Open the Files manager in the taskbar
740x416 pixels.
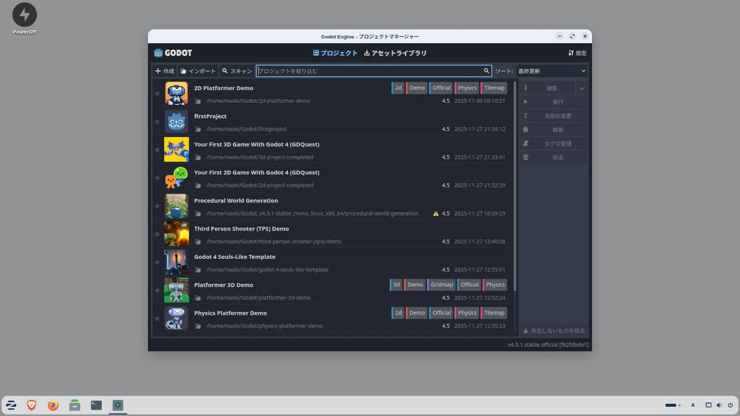coord(75,405)
